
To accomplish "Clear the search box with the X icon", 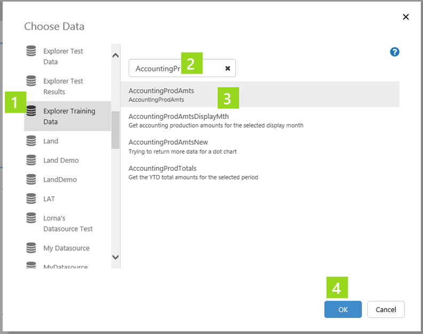I will (x=228, y=68).
